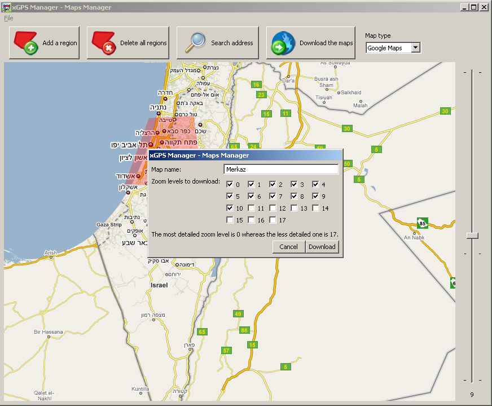Enable zoom level 12 checkbox
The width and height of the screenshot is (492, 406).
(273, 208)
